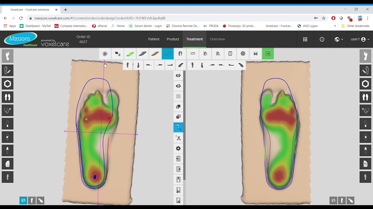Viewport: 373px width, 209px height.
Task: Open the right-panel hexagon shape tool
Action: (x=365, y=84)
